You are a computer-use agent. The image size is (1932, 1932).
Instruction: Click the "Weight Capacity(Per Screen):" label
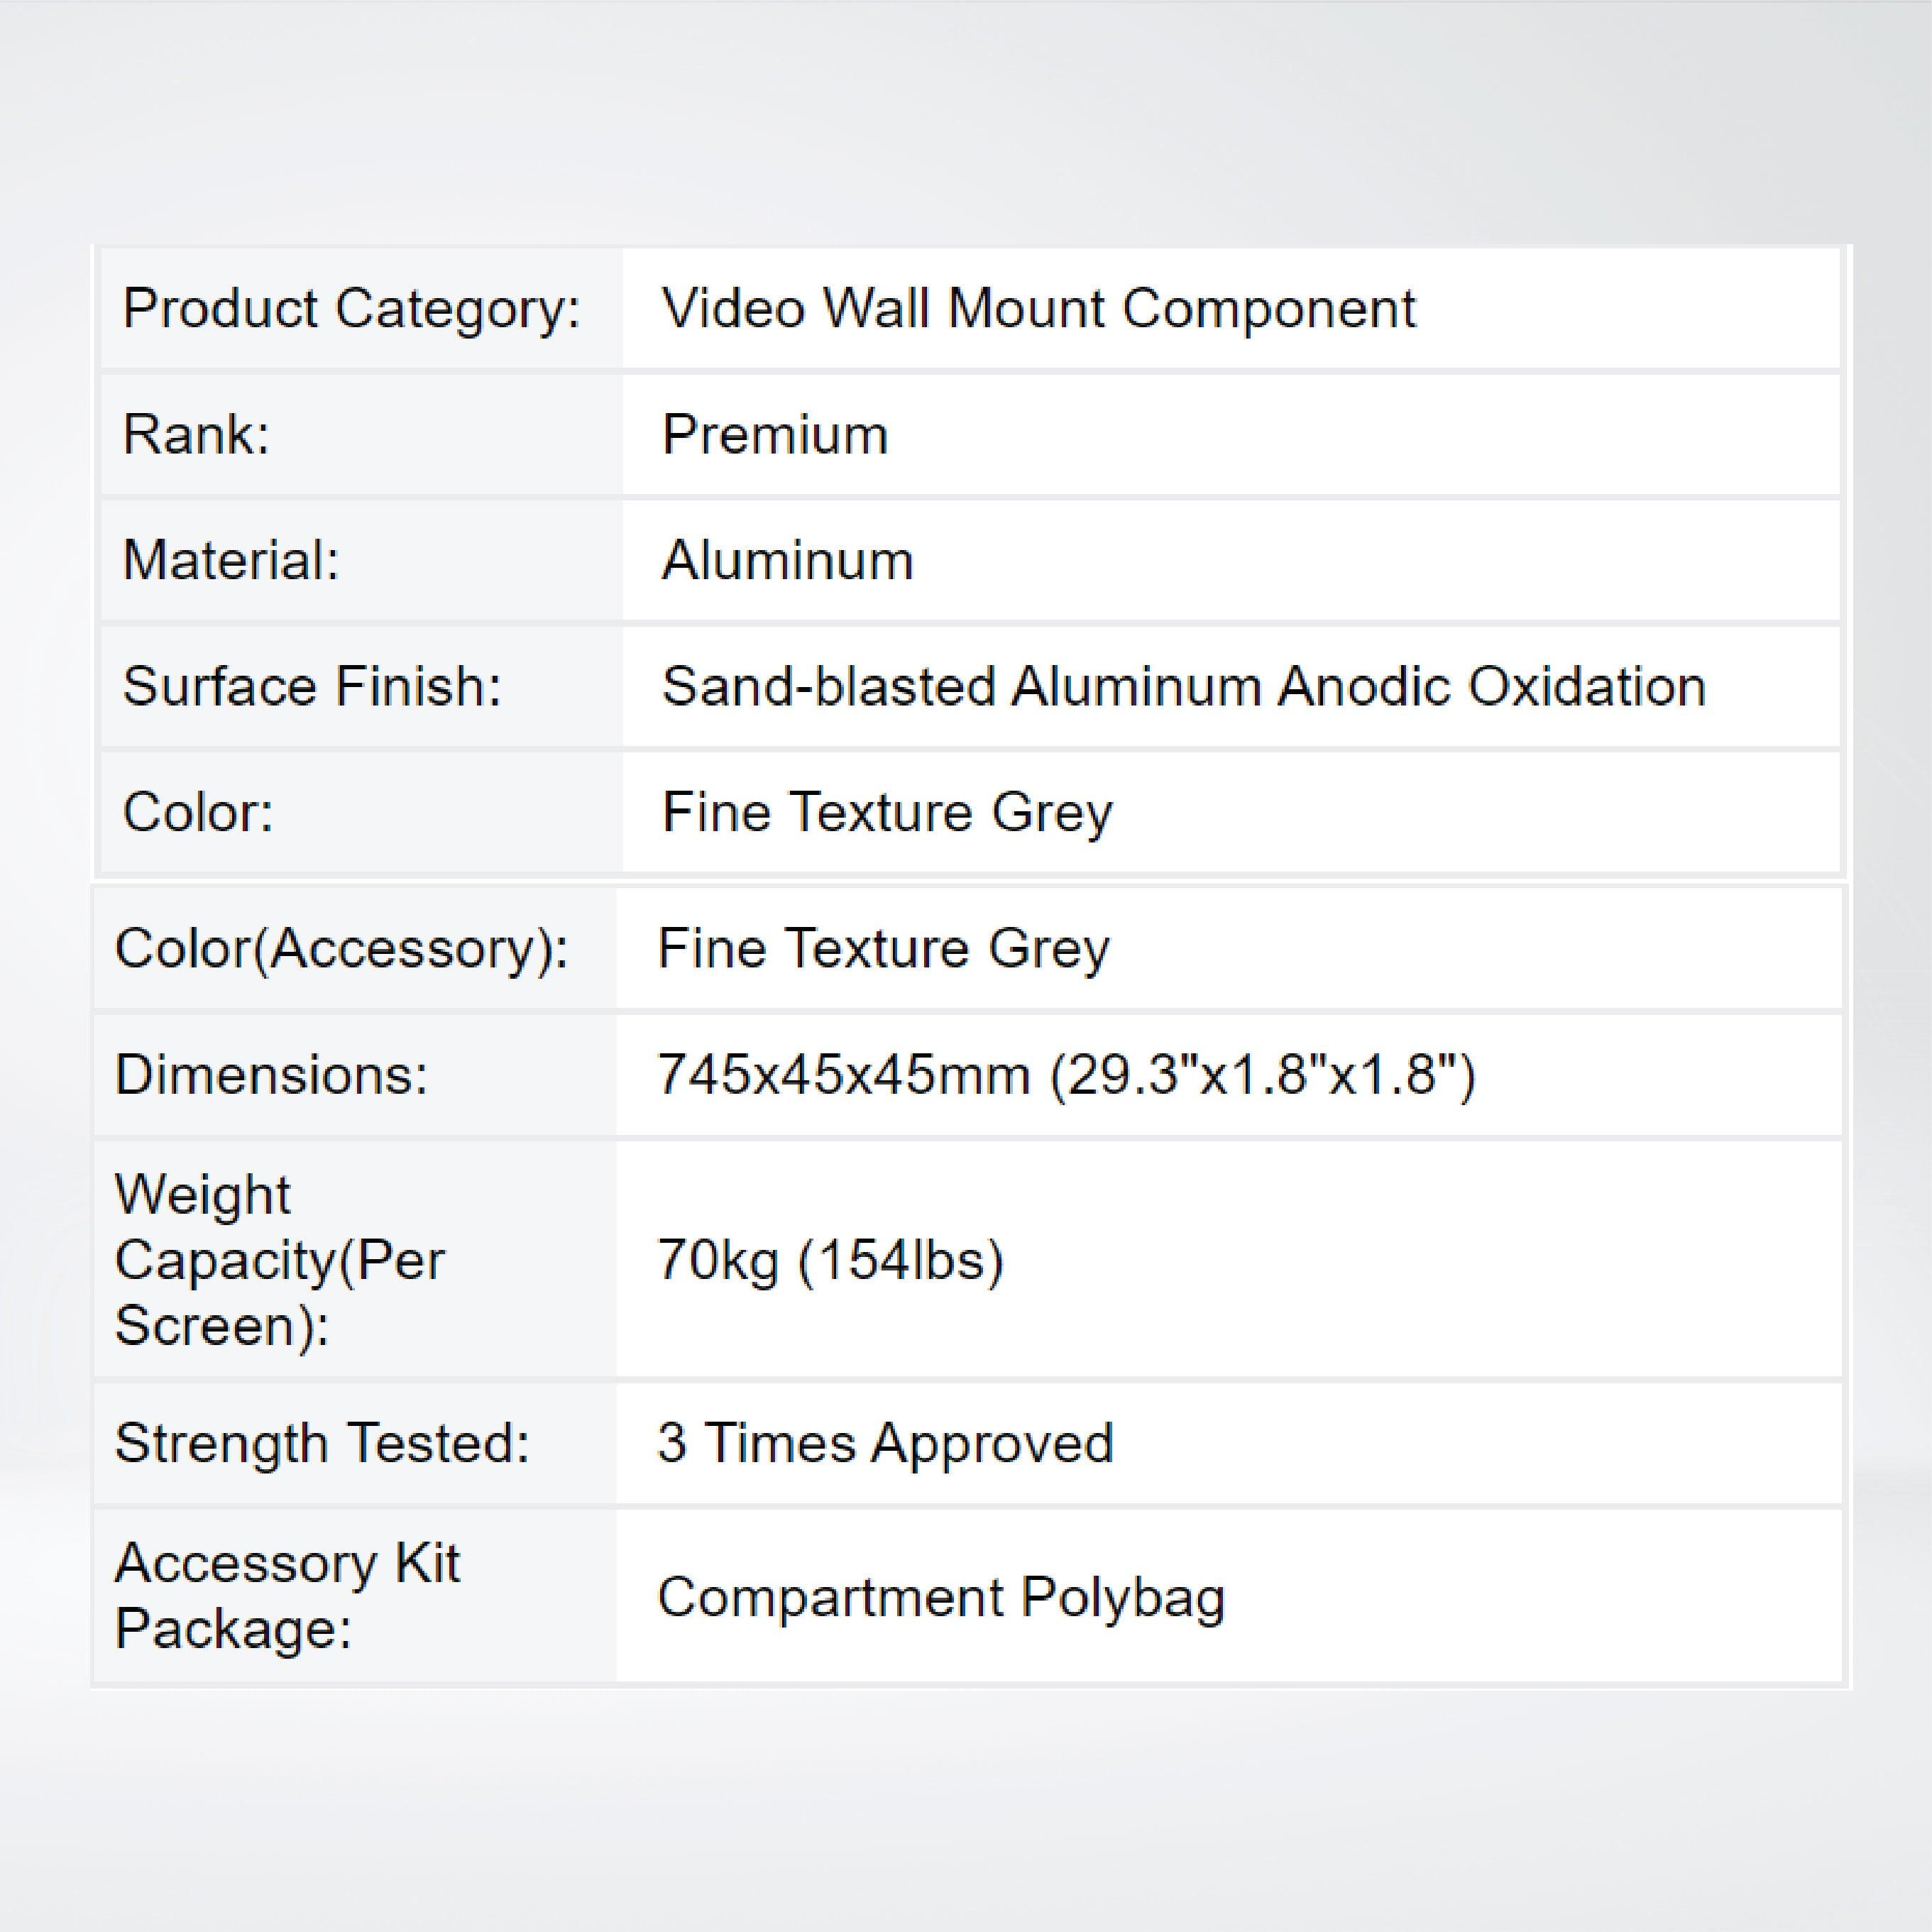click(279, 1259)
